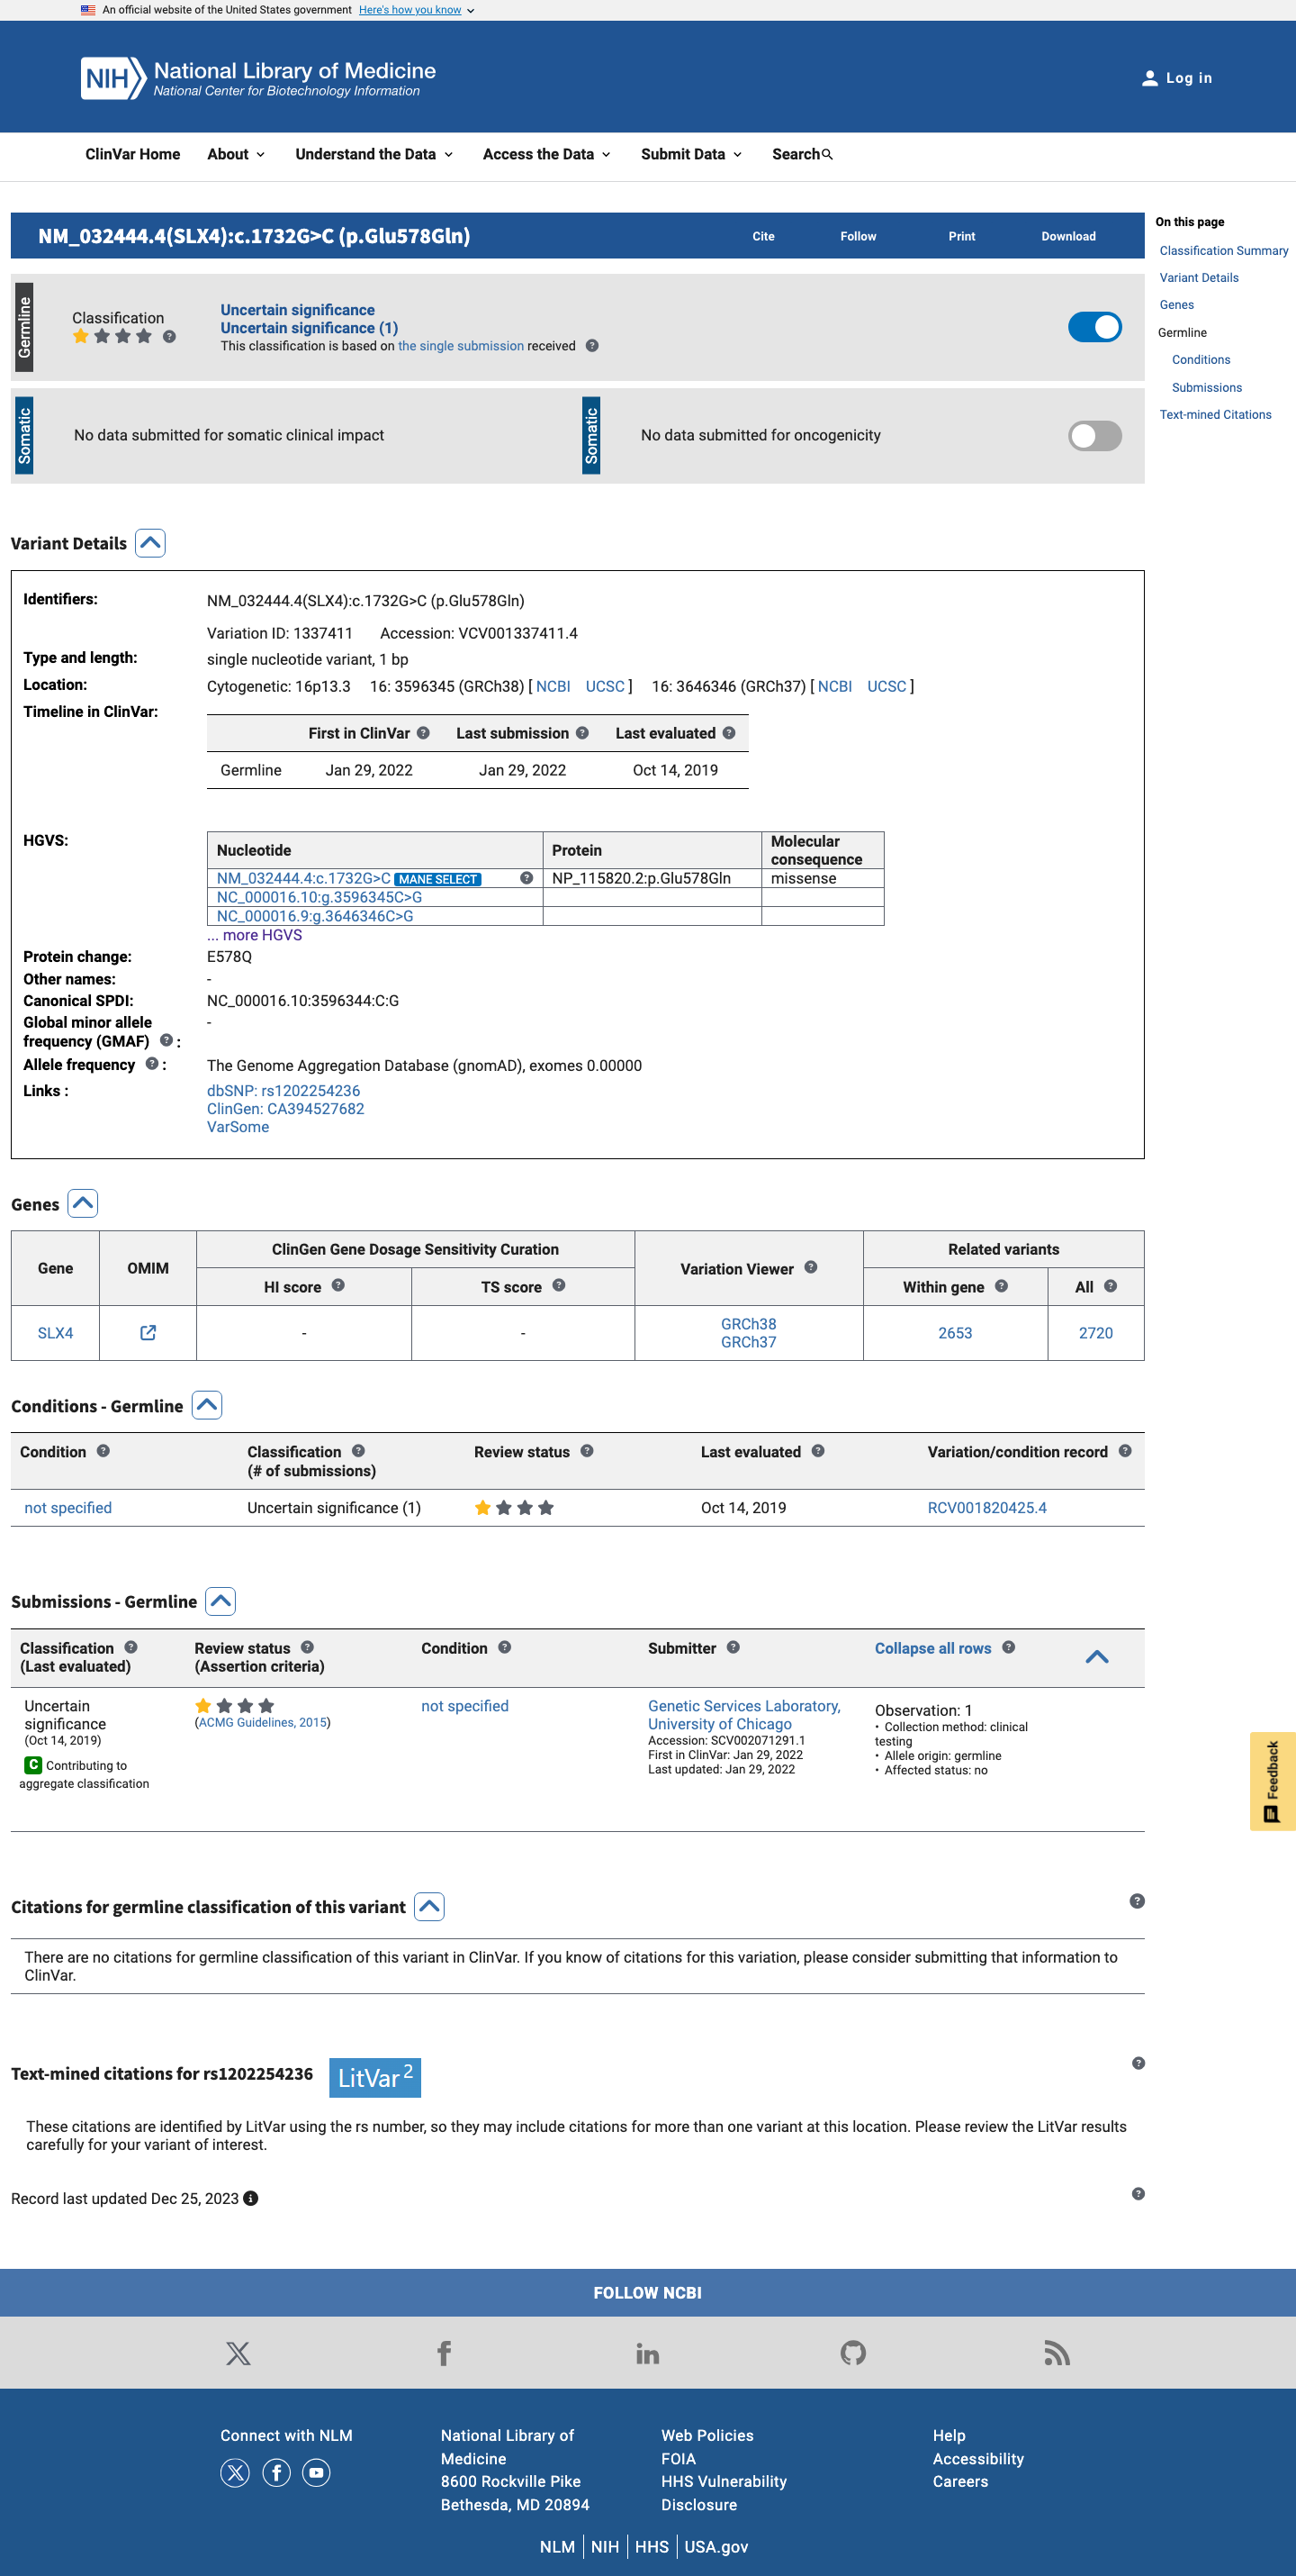
Task: Click help icon for Global minor allele frequency
Action: [x=166, y=1040]
